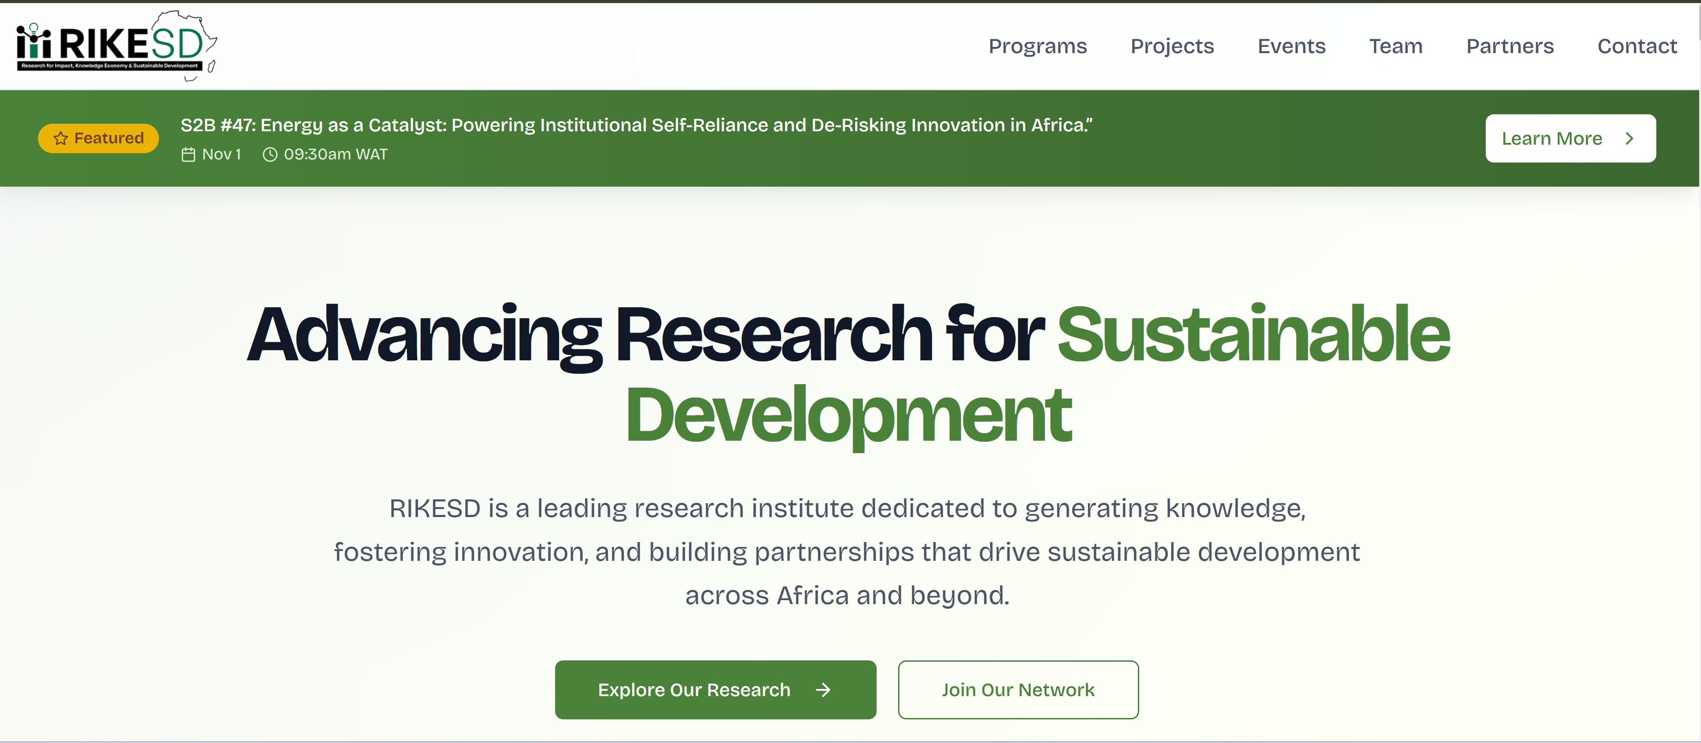This screenshot has width=1701, height=743.
Task: Click the Join Our Network button
Action: point(1018,690)
